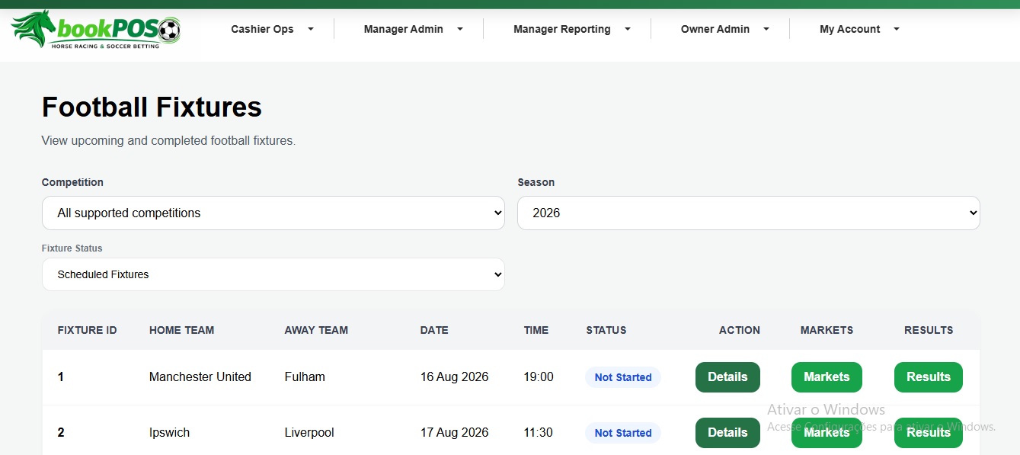Open Results for Ipswich vs Liverpool
This screenshot has height=455, width=1020.
928,433
